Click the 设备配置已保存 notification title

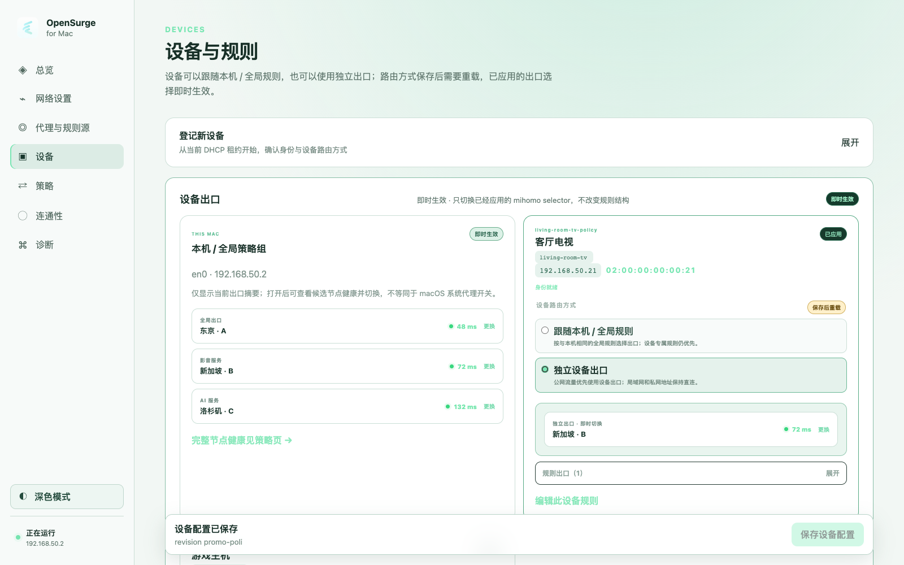coord(206,529)
